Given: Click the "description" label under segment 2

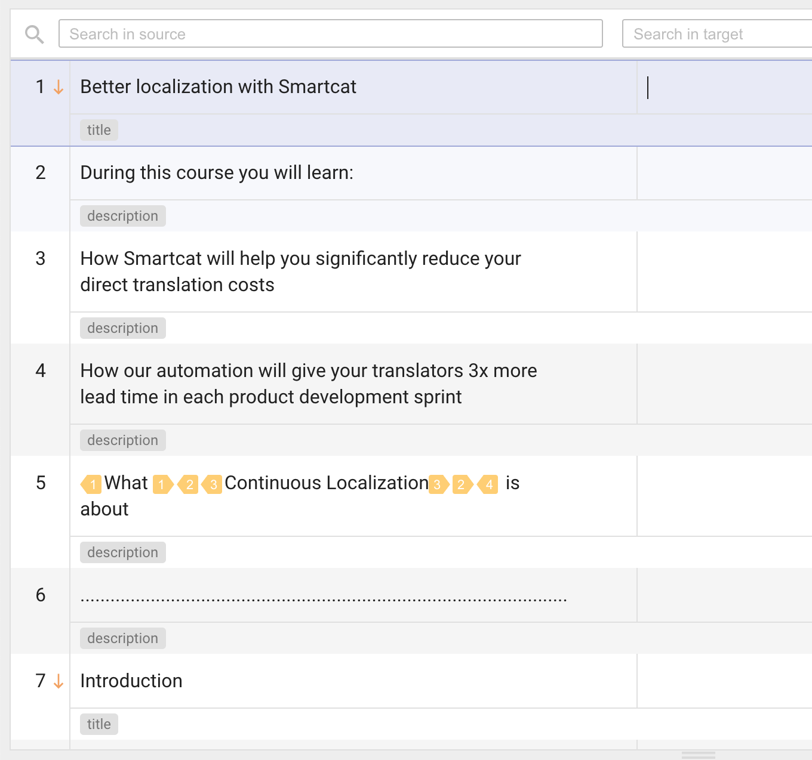Looking at the screenshot, I should click(x=123, y=216).
